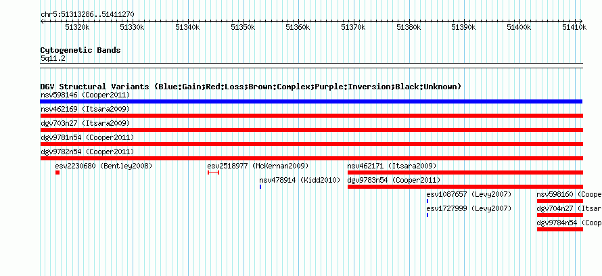Click the 51360k ruler tick label
The image size is (602, 276).
coord(298,27)
